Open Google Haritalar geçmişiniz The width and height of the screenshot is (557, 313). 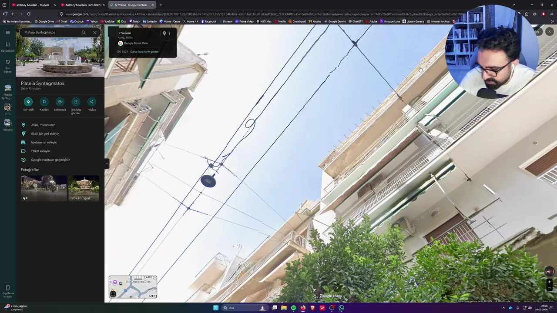pyautogui.click(x=50, y=160)
